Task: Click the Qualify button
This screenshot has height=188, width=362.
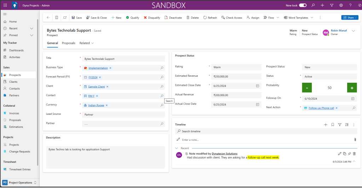Action: point(133,18)
